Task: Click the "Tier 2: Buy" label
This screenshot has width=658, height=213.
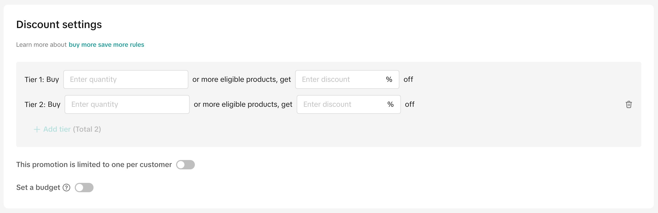Action: click(x=42, y=104)
